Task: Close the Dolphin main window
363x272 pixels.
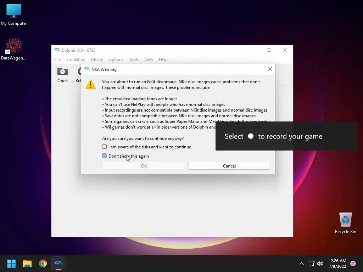Action: click(285, 50)
